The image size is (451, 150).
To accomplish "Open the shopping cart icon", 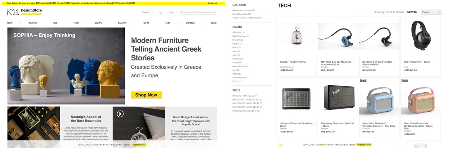I will [x=161, y=12].
